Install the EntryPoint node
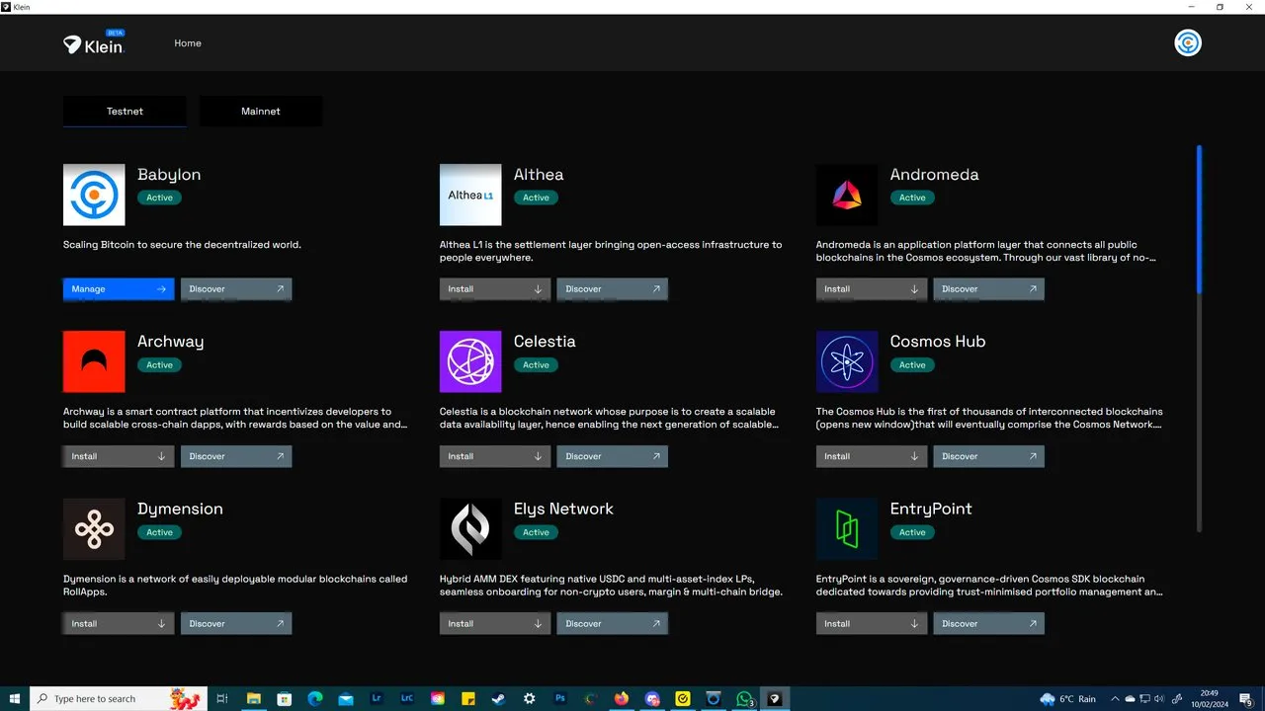 point(872,624)
